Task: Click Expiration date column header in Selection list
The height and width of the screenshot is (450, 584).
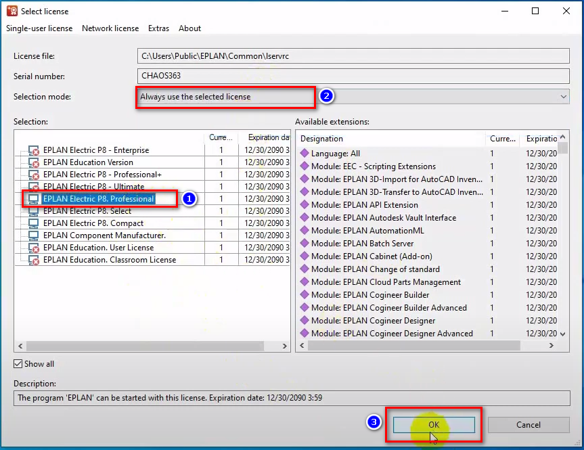Action: [x=265, y=137]
